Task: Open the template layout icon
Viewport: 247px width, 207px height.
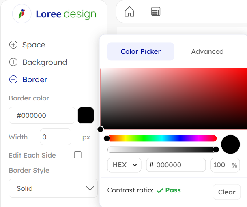Action: [156, 11]
